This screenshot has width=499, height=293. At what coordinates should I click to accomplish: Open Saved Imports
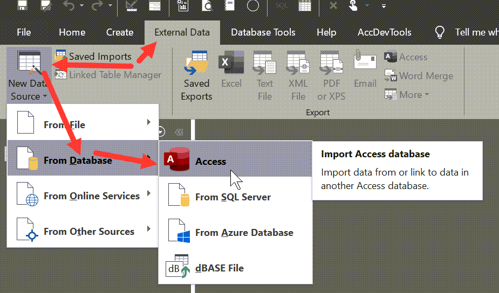coord(93,57)
